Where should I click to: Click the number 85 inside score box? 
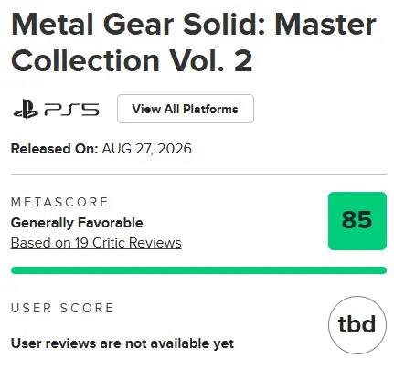coord(357,220)
